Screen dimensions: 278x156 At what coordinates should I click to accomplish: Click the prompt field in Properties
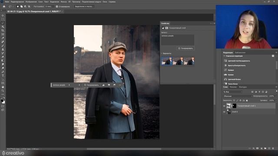click(x=178, y=40)
